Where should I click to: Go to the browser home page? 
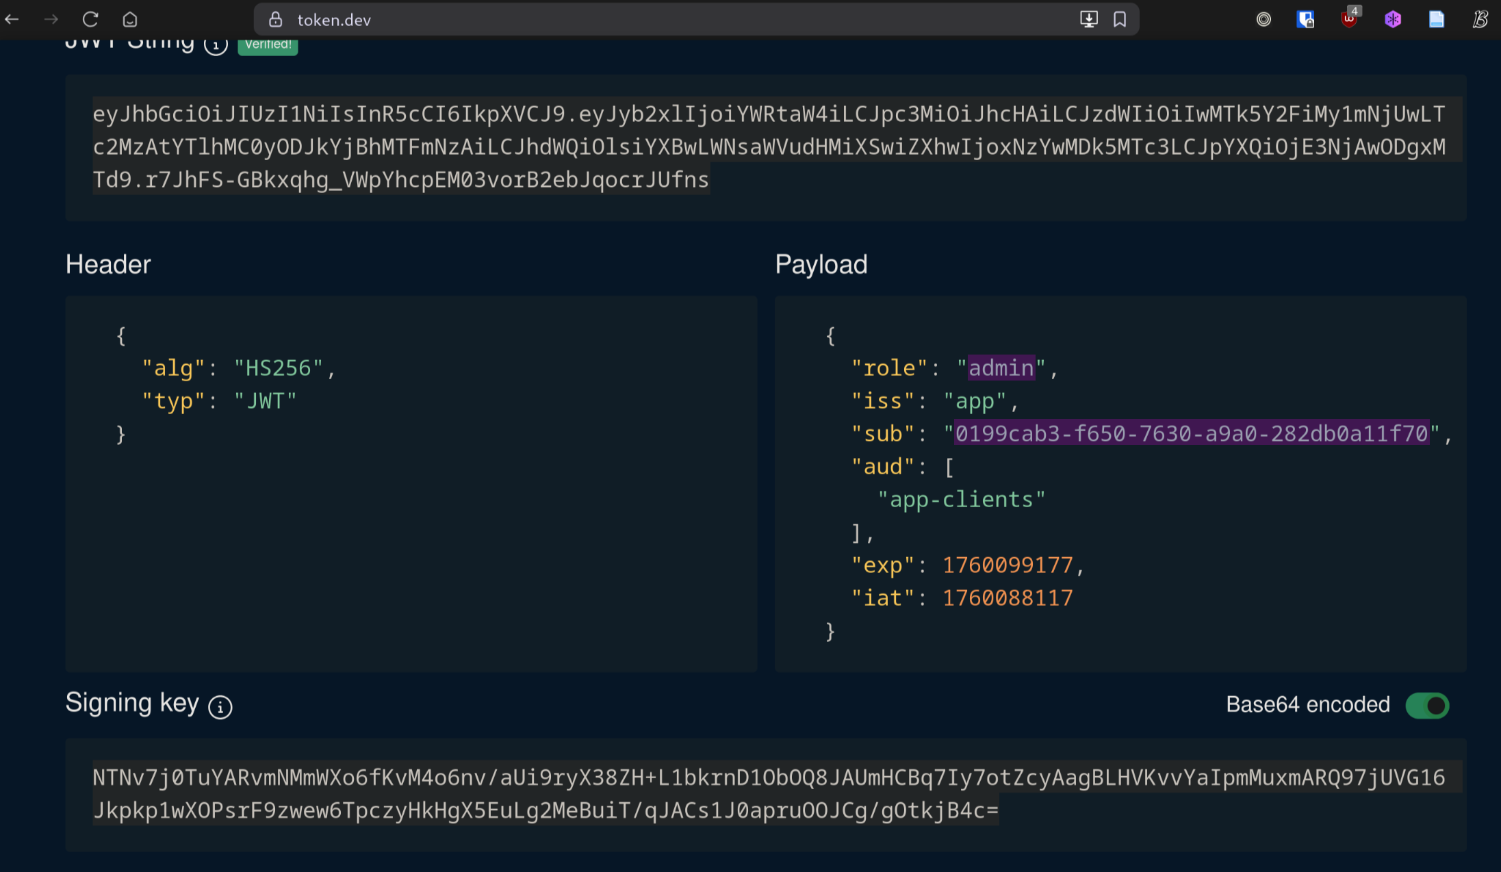pos(130,19)
